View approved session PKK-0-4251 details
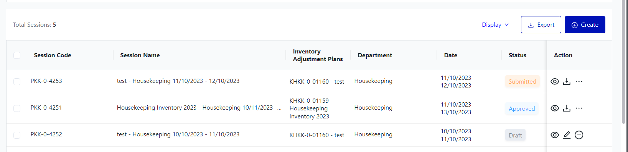 coord(555,108)
